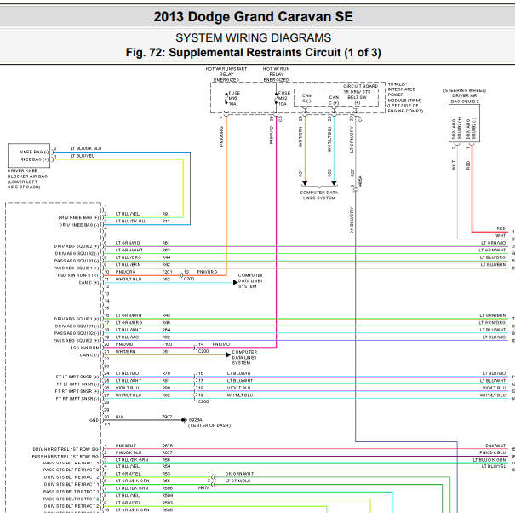The width and height of the screenshot is (515, 513).
Task: Select circuit code "R11"
Action: (x=166, y=221)
